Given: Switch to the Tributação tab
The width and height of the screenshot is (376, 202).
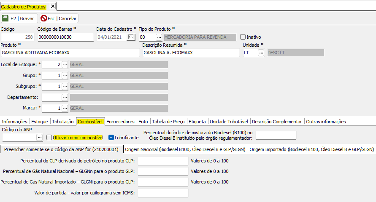Looking at the screenshot, I should click(63, 122).
